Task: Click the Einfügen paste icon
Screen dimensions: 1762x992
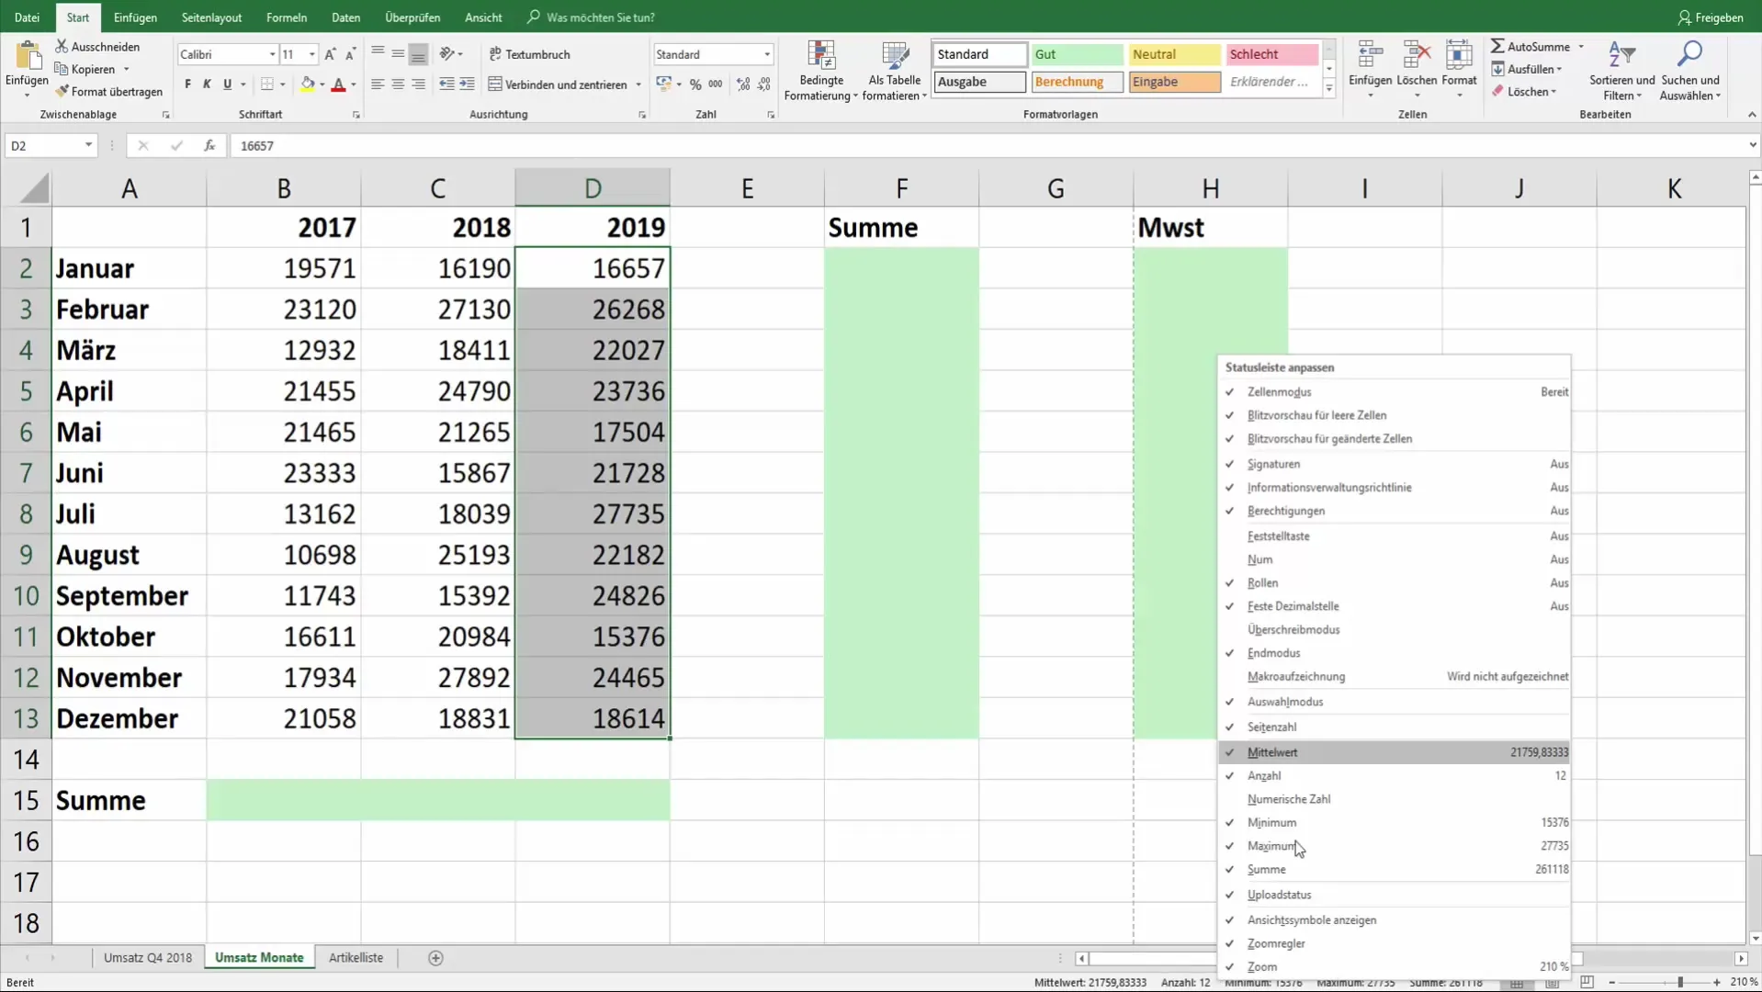Action: 28,57
